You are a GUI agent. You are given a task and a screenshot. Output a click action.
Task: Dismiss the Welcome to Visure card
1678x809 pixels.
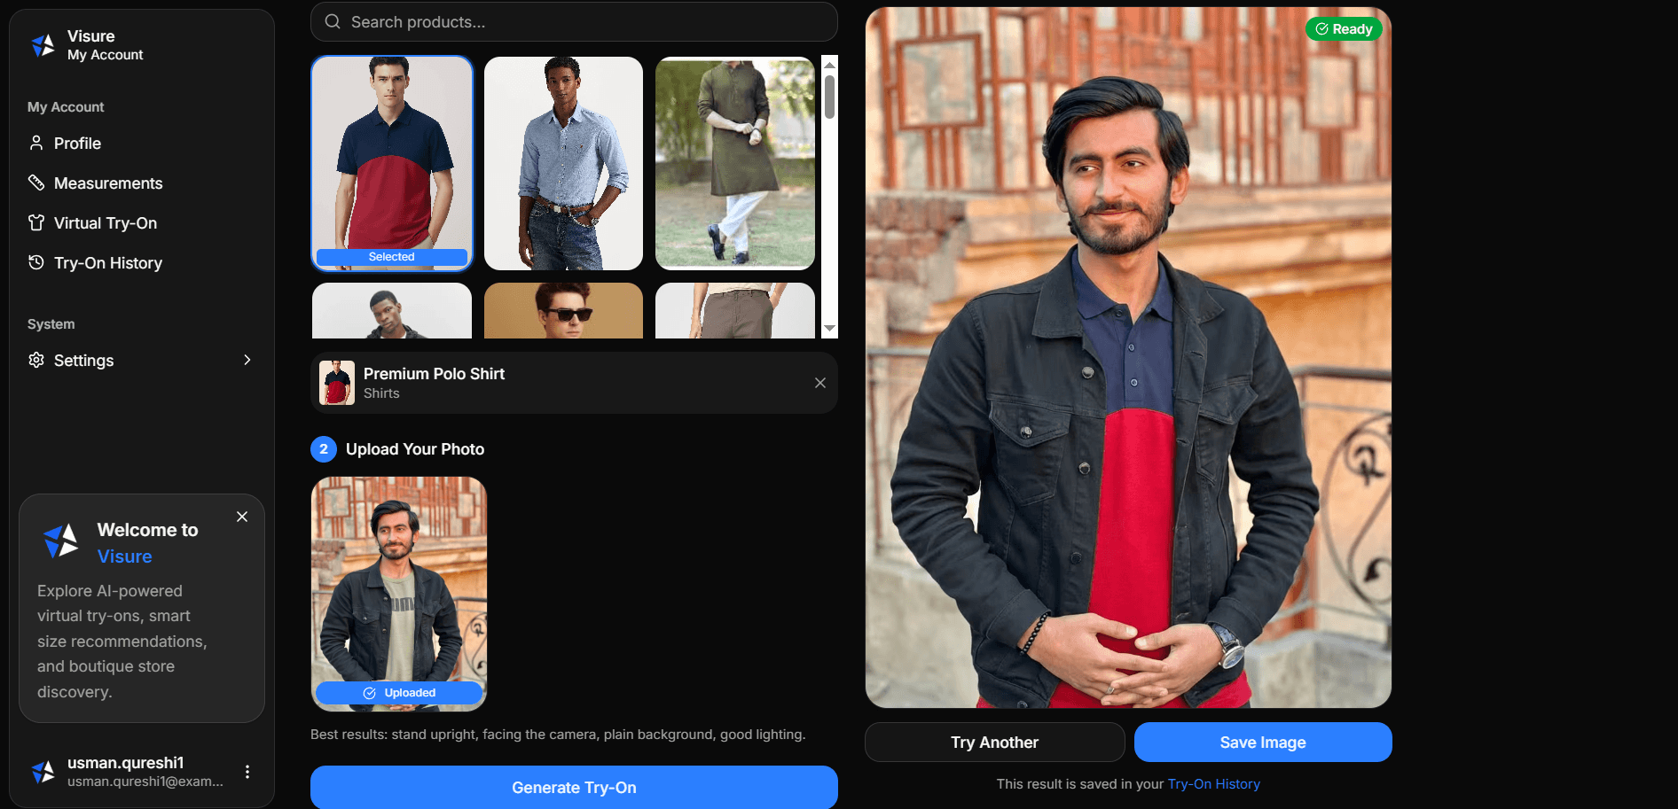click(242, 517)
